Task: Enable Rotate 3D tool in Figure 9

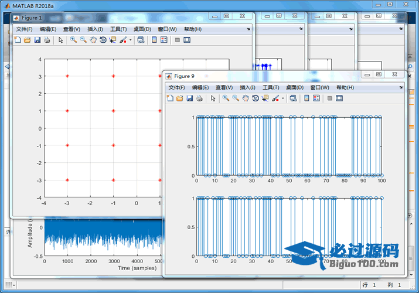Action: [x=256, y=98]
